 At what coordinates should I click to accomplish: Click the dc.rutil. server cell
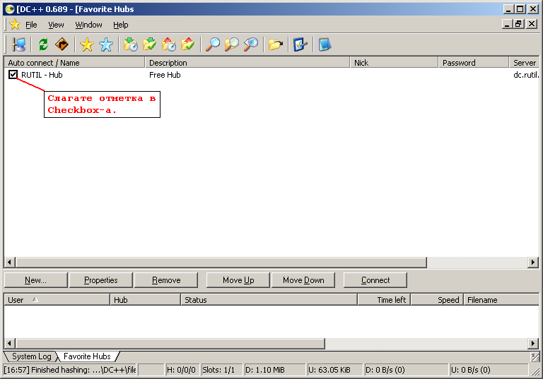click(526, 75)
